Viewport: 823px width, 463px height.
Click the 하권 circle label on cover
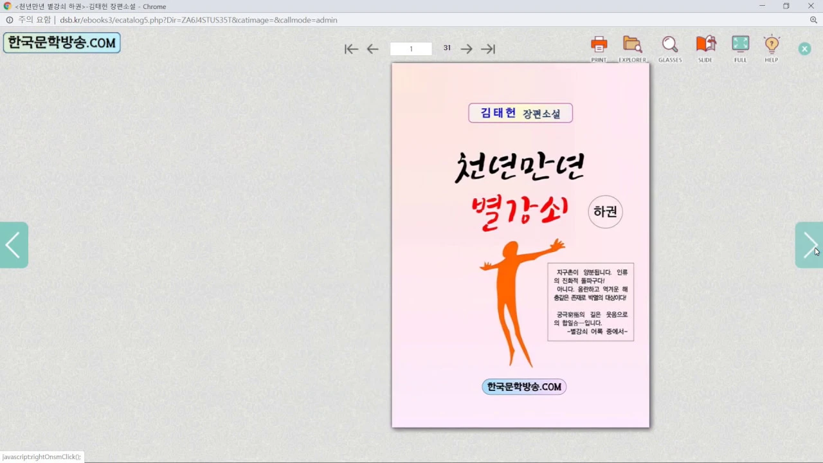tap(605, 212)
